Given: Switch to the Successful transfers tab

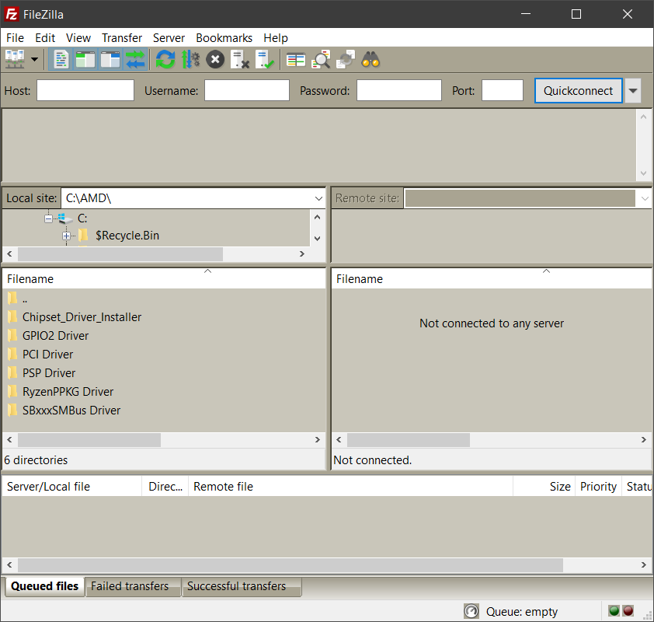Looking at the screenshot, I should tap(242, 586).
